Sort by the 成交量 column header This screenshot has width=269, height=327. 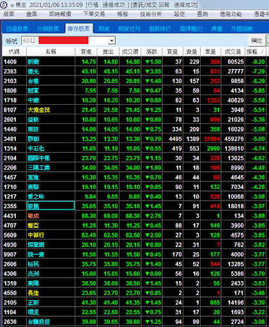point(233,52)
